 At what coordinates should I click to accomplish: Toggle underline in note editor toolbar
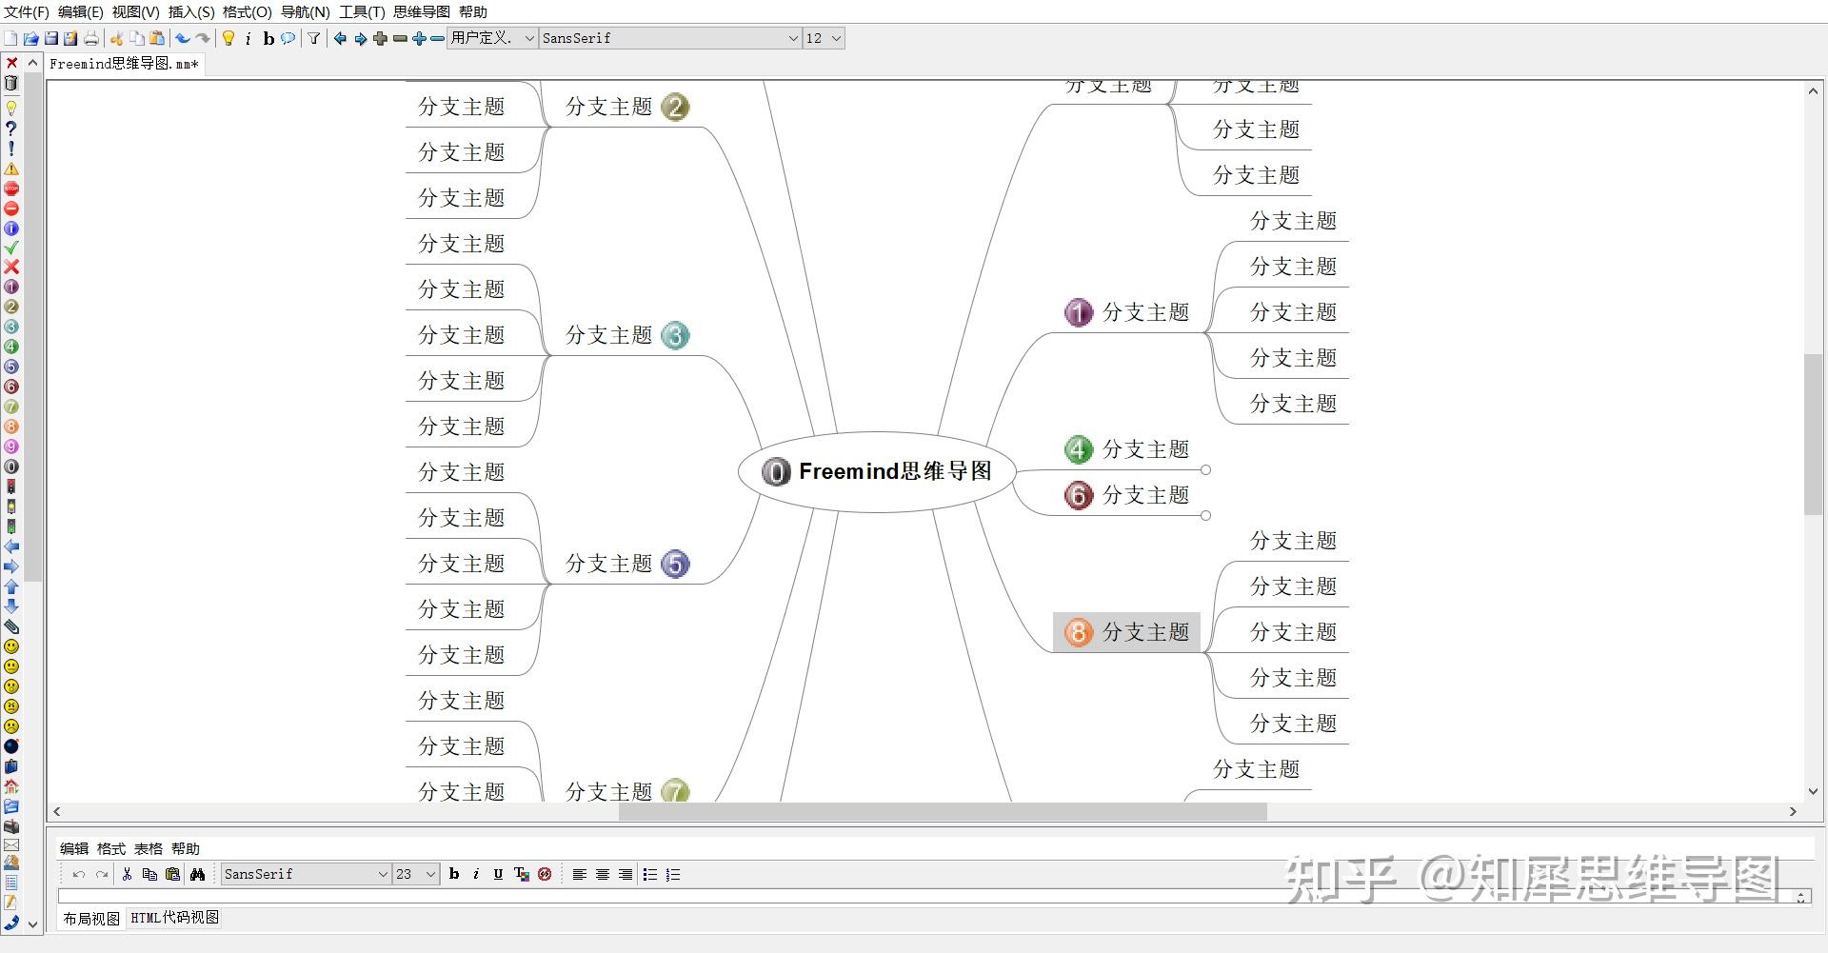tap(498, 874)
